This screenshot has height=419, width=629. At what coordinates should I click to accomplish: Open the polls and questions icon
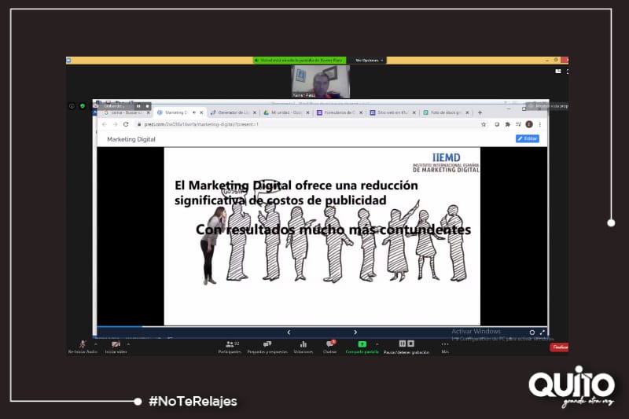click(x=267, y=345)
